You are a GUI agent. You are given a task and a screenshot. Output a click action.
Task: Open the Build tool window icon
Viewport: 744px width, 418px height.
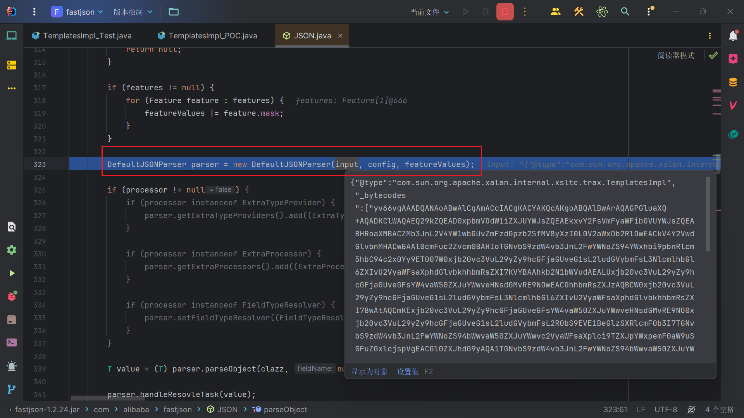tap(12, 319)
